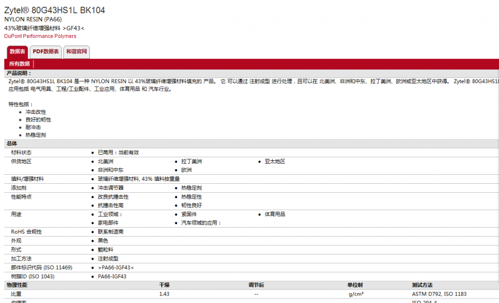Click the 特性包括 label
499x303 pixels.
(x=21, y=104)
